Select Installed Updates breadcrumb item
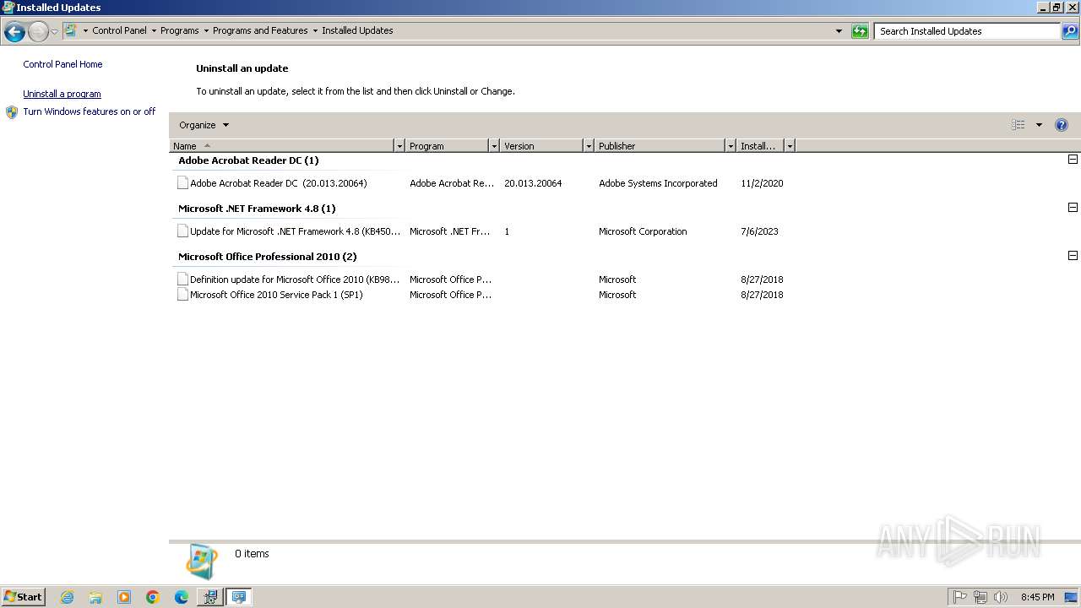The image size is (1081, 608). point(357,30)
